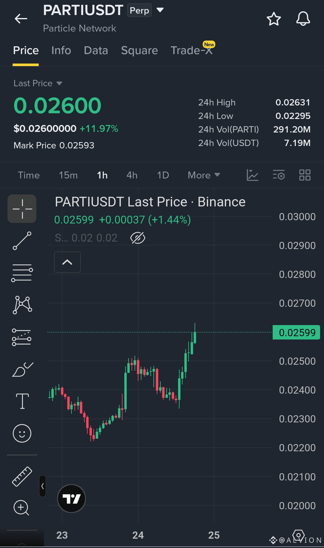Select the brush drawing tool
The height and width of the screenshot is (548, 324).
tap(23, 369)
